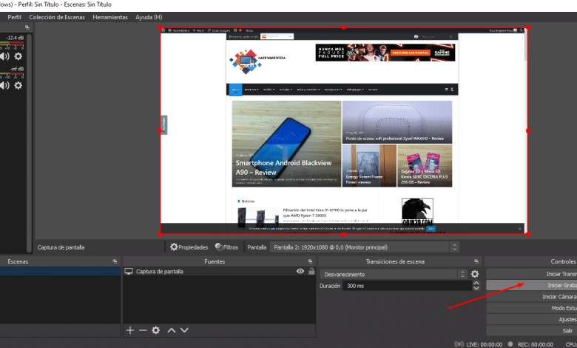The height and width of the screenshot is (348, 577).
Task: Click the REC: 00:00:00 timer text
Action: tap(535, 345)
